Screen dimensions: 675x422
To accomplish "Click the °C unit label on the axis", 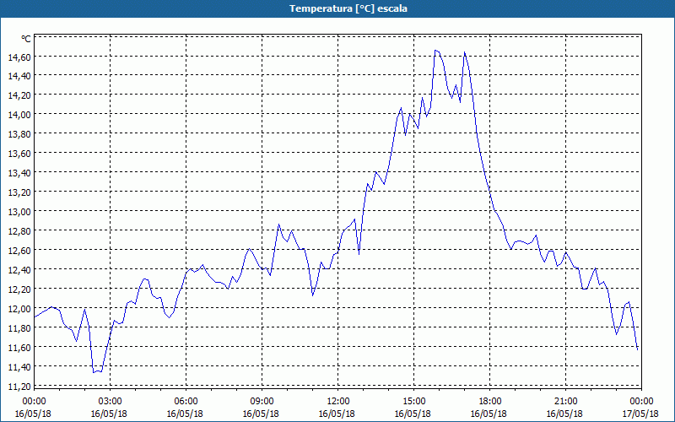I will pyautogui.click(x=26, y=39).
